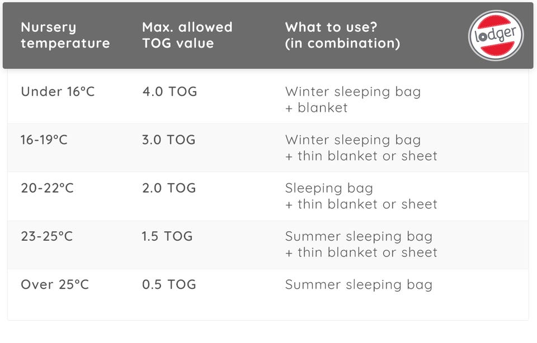Image resolution: width=537 pixels, height=343 pixels.
Task: Click the "2.0 TOG" value
Action: click(169, 188)
